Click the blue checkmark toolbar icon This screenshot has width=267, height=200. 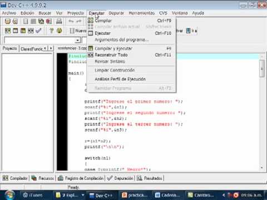38,31
